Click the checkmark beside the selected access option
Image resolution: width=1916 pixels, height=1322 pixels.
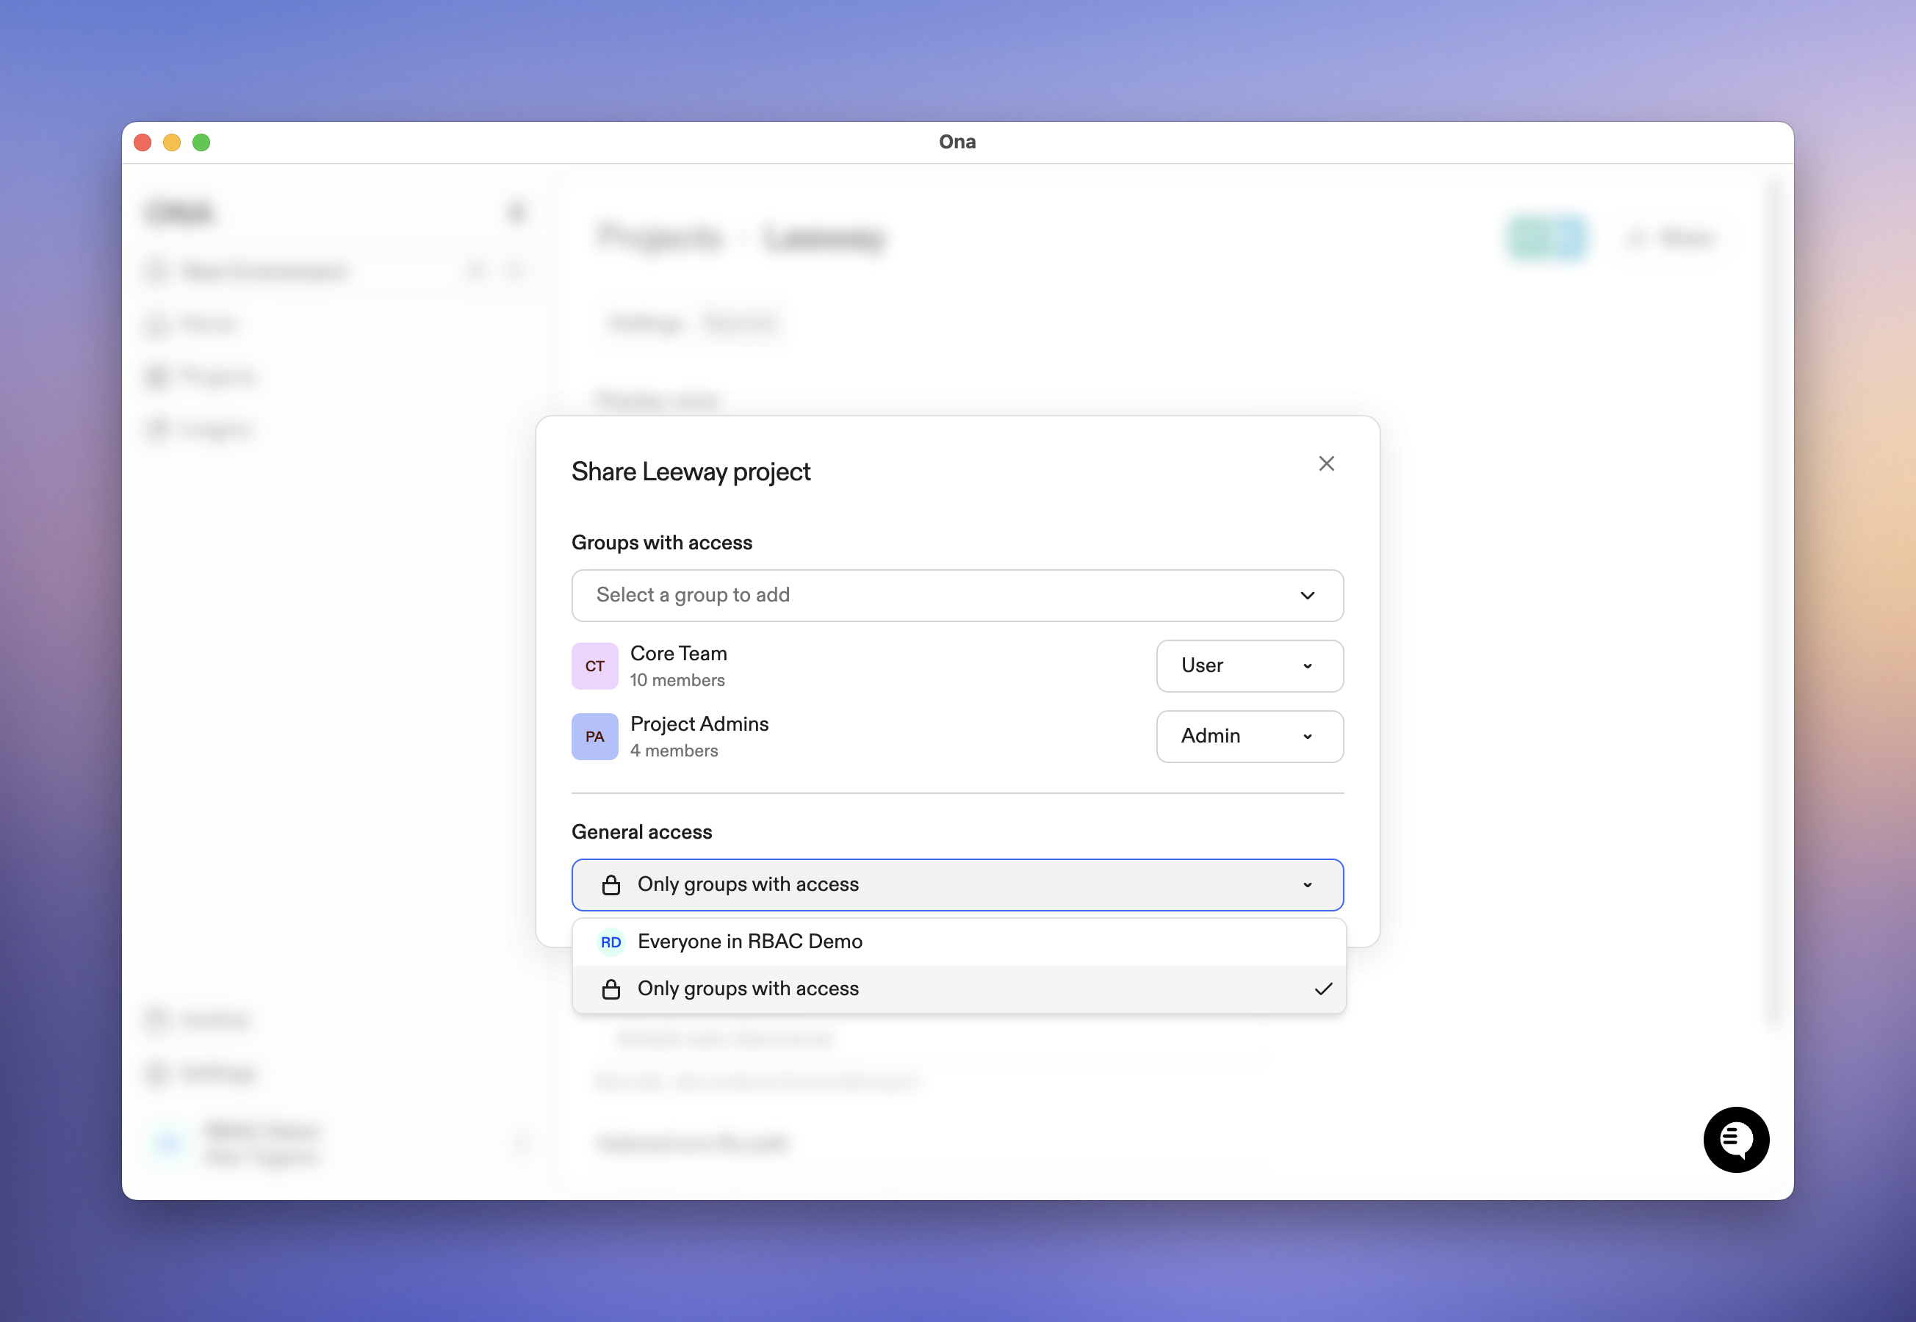1323,989
